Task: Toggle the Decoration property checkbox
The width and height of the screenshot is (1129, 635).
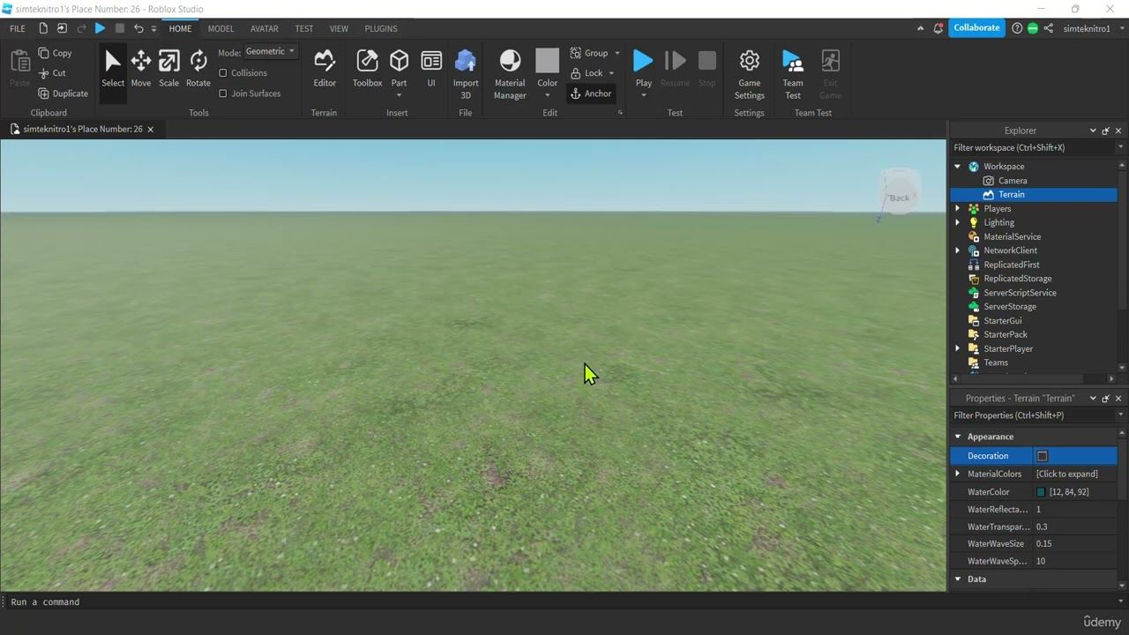Action: pos(1043,456)
